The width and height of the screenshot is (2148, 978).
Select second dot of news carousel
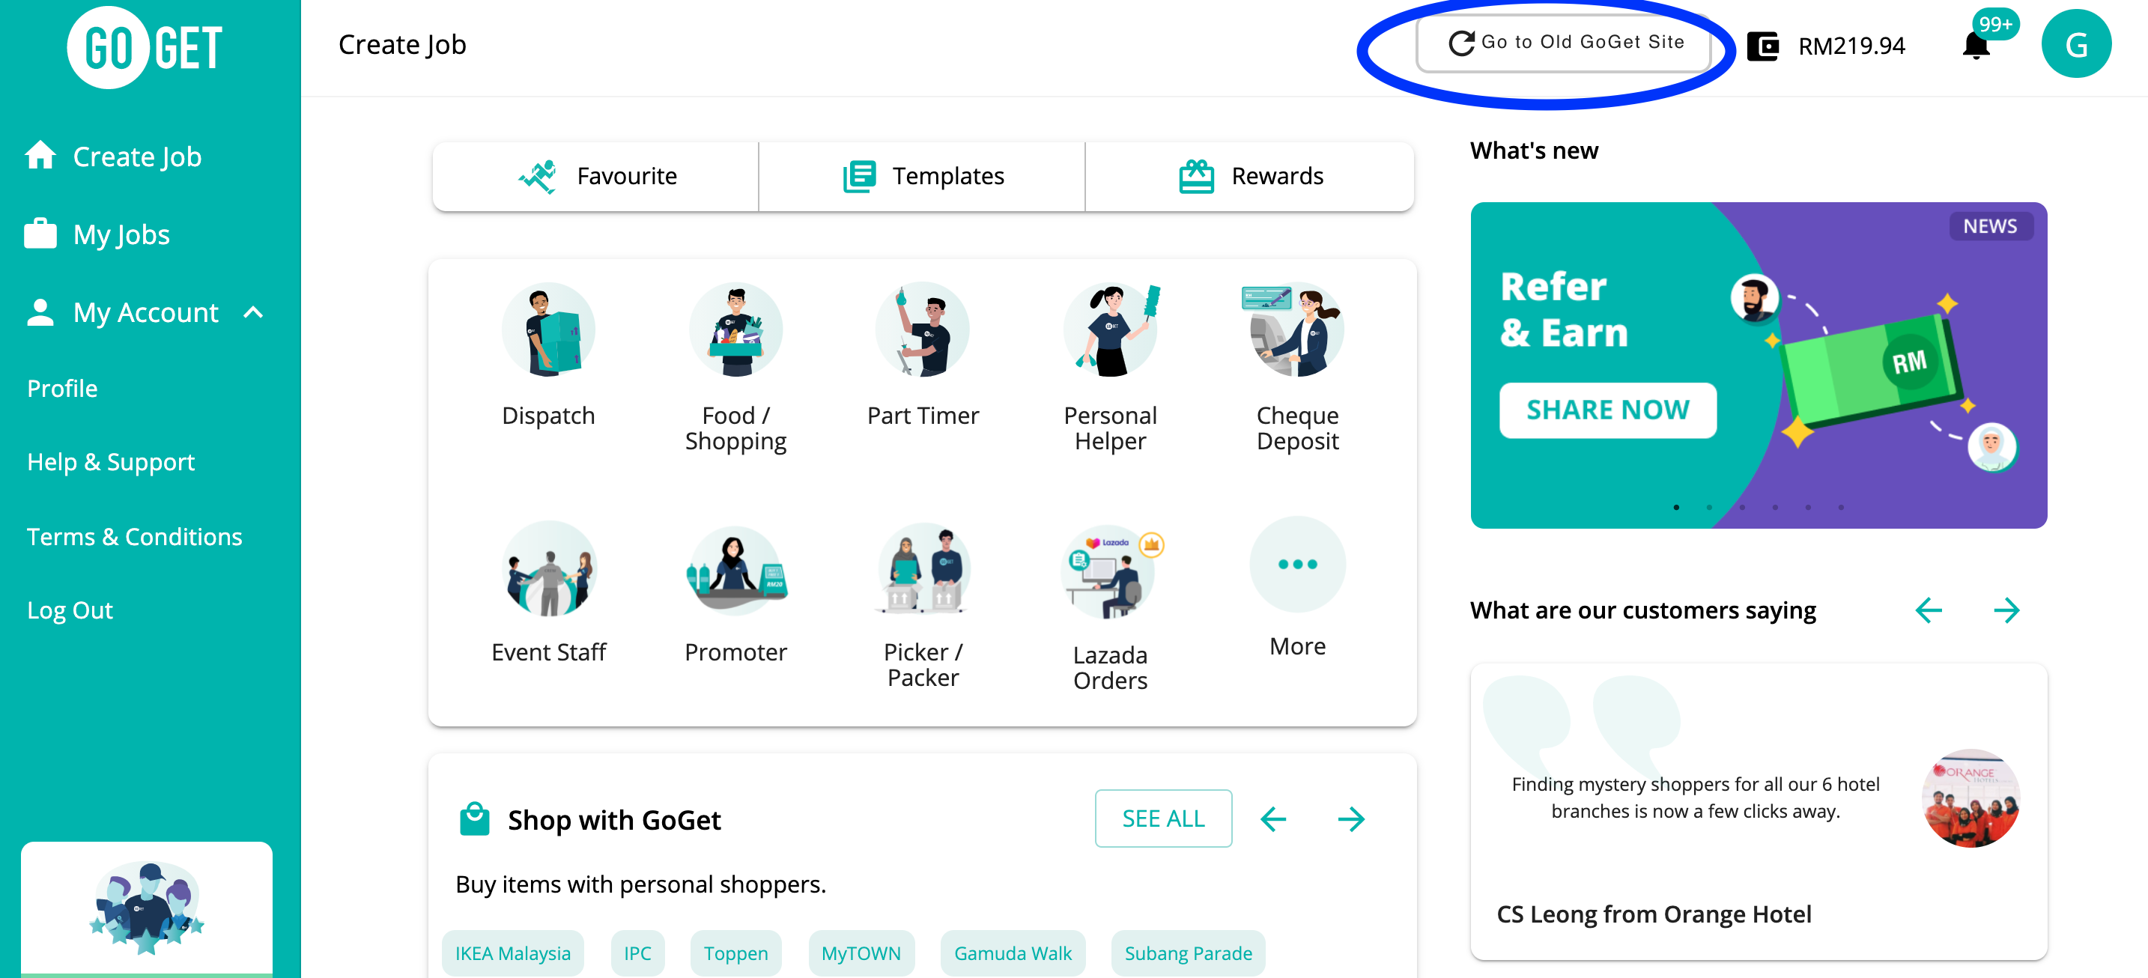[1708, 507]
